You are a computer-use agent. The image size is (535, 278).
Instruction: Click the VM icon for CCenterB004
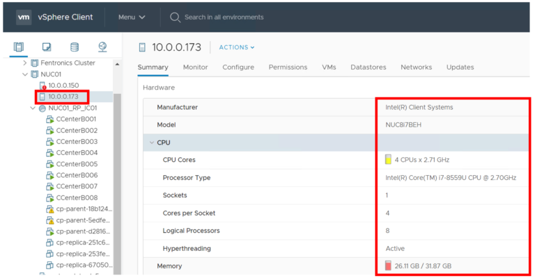coord(50,153)
